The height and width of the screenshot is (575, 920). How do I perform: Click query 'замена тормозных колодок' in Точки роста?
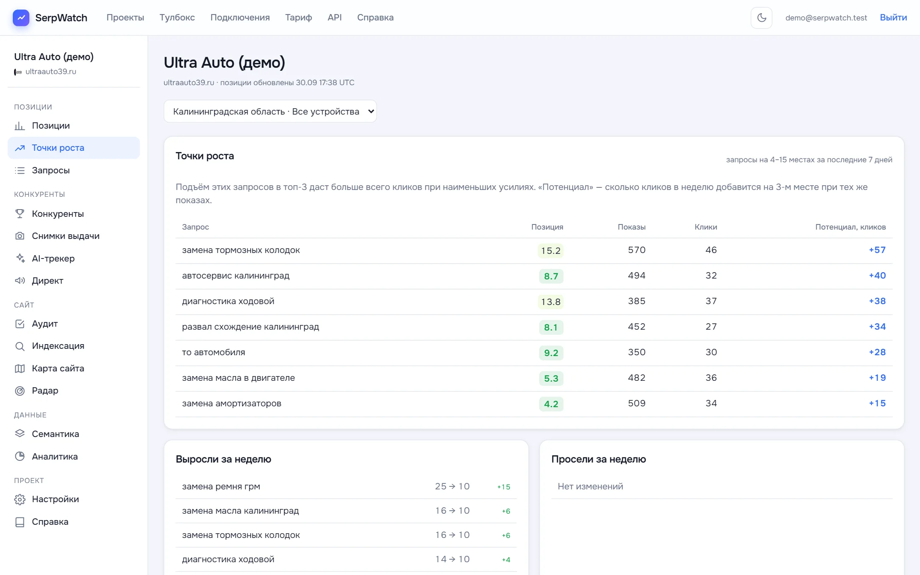pos(241,250)
